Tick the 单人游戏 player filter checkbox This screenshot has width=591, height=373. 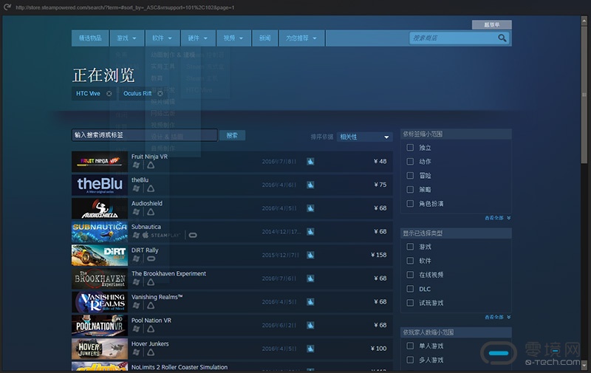(410, 346)
